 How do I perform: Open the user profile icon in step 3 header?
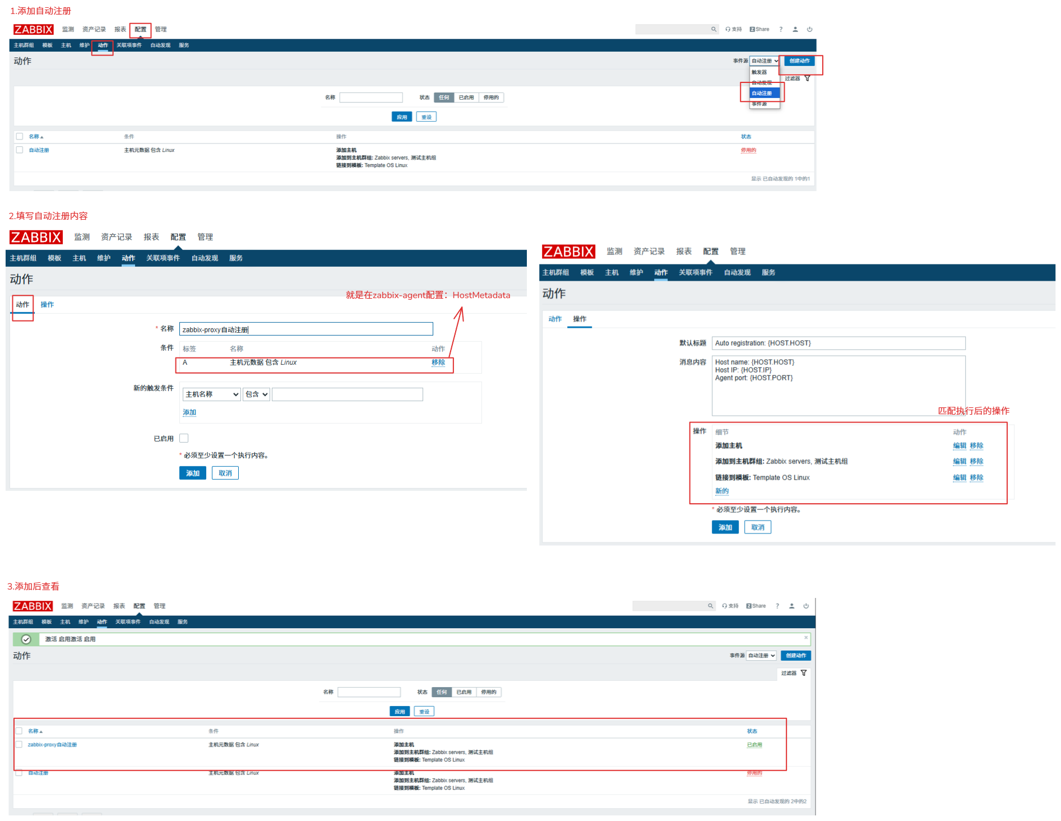click(792, 606)
